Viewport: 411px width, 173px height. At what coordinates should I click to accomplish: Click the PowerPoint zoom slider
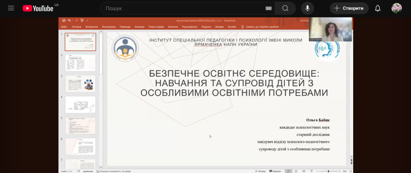pos(328,171)
